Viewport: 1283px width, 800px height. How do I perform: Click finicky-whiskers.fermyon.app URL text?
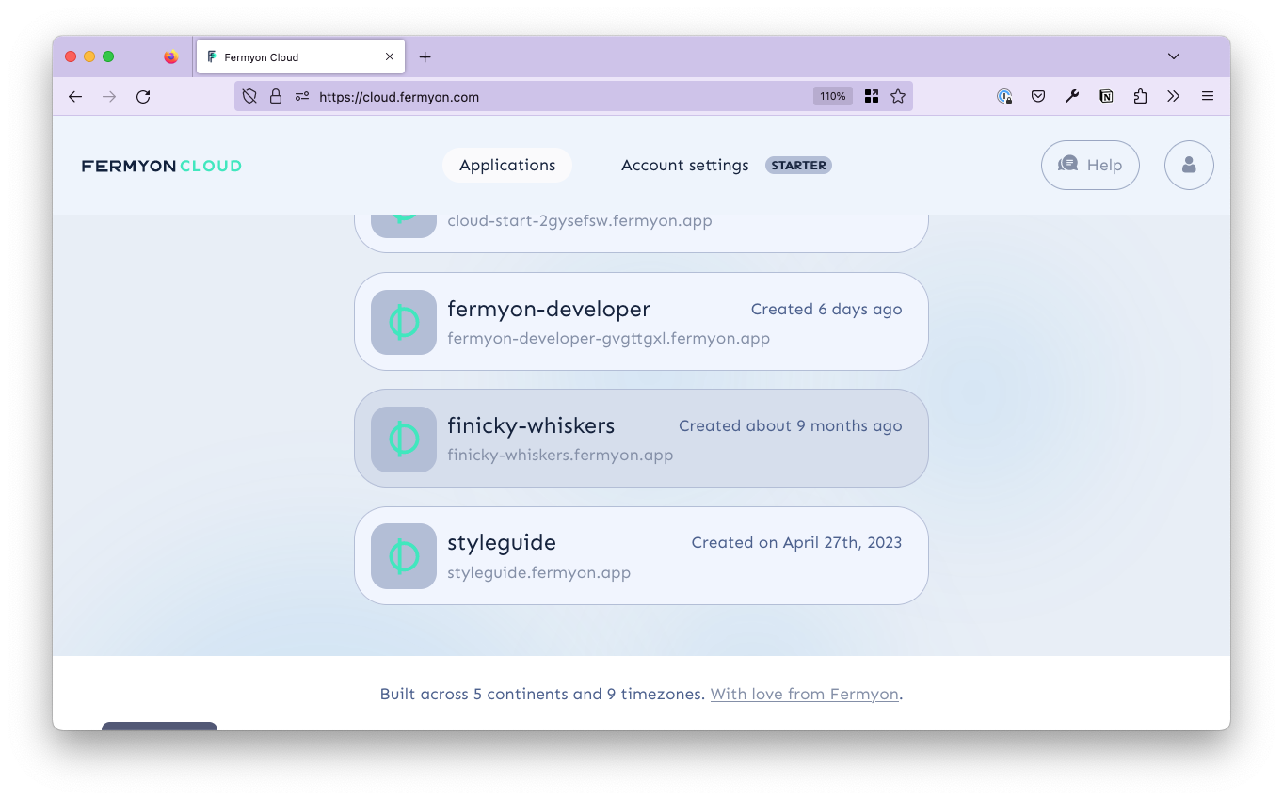[560, 455]
